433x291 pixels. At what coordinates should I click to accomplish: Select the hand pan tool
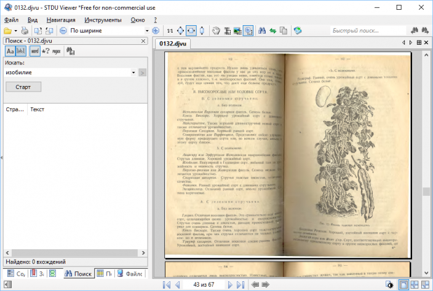[x=216, y=31]
